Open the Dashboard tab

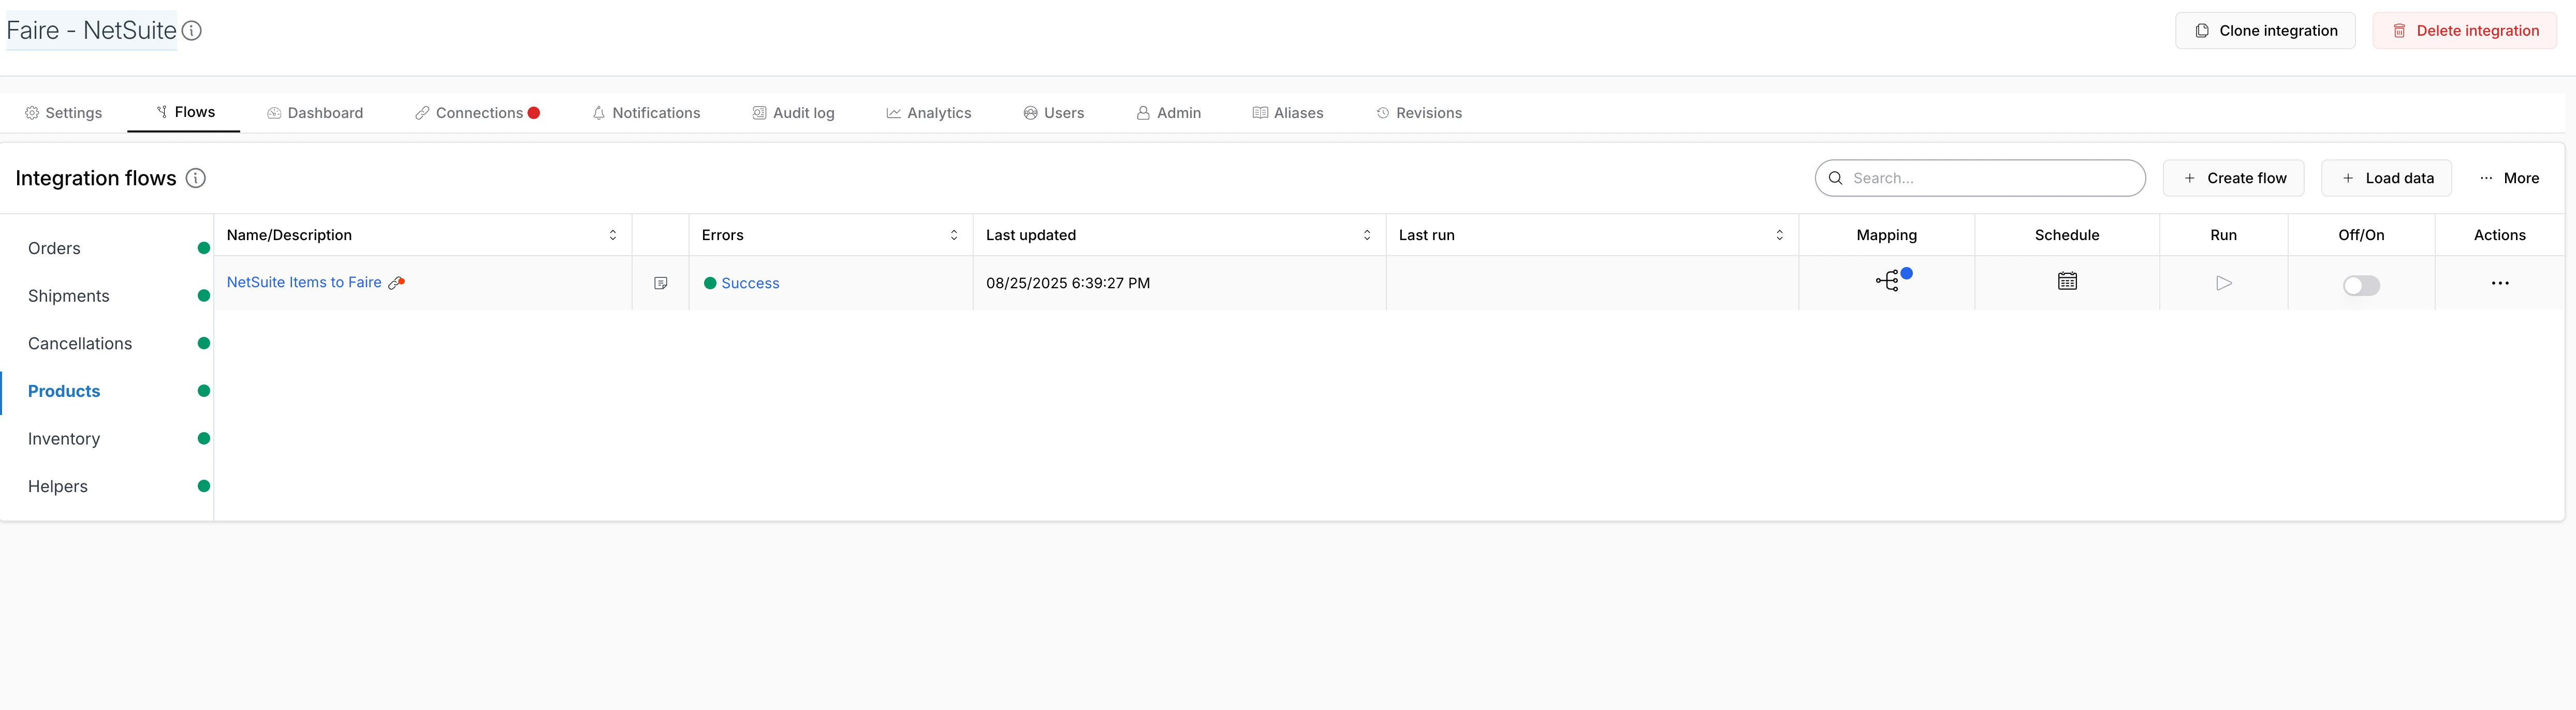[x=315, y=113]
